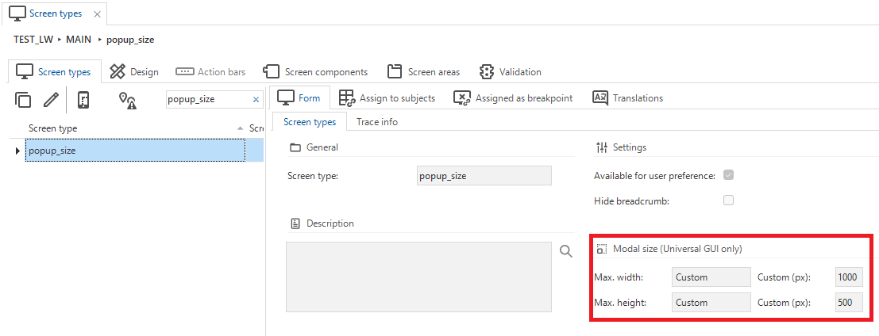The height and width of the screenshot is (336, 879).
Task: Open the Max. height dropdown
Action: 711,303
